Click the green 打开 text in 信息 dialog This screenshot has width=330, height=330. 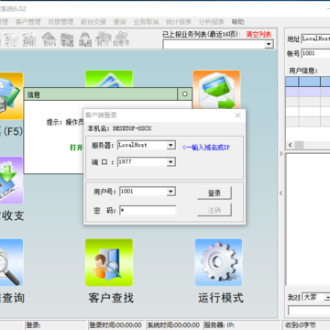pyautogui.click(x=76, y=148)
